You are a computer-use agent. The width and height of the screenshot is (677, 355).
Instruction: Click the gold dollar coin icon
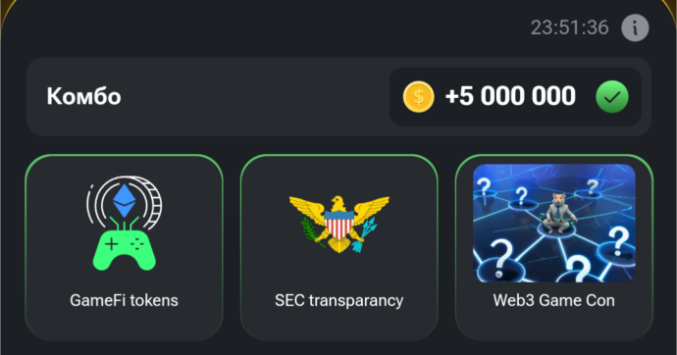(418, 97)
